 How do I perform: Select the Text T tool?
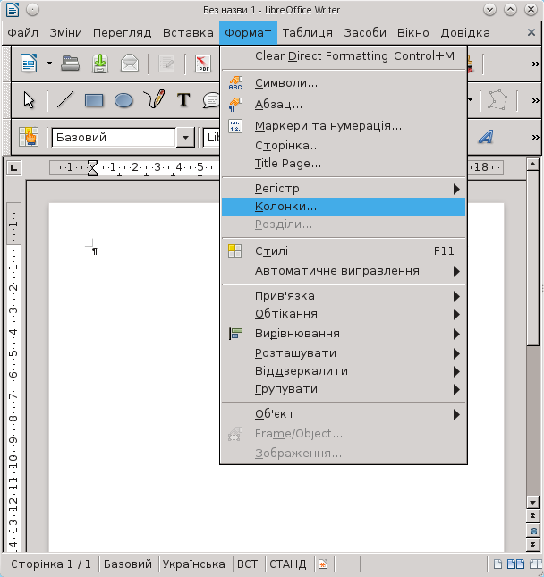183,100
